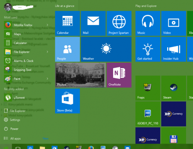Viewport: 193px width, 149px height.
Task: Click the Firefox icon on the taskbar
Action: 91,147
